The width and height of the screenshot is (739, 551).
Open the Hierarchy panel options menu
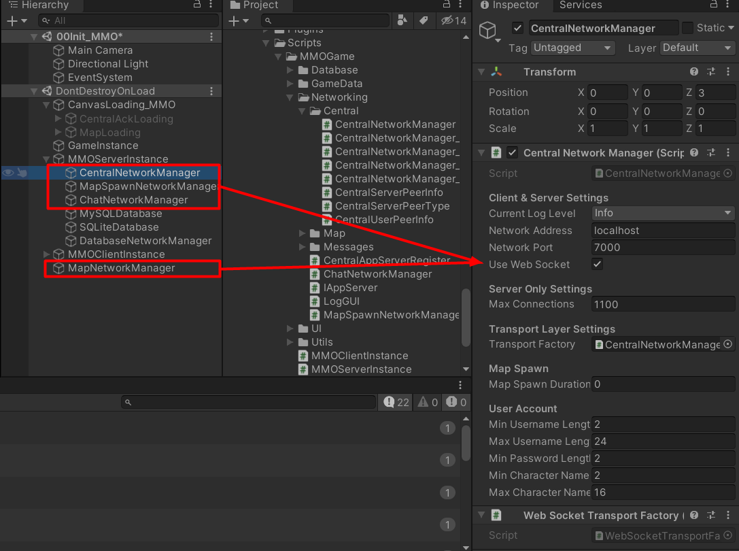pos(211,4)
